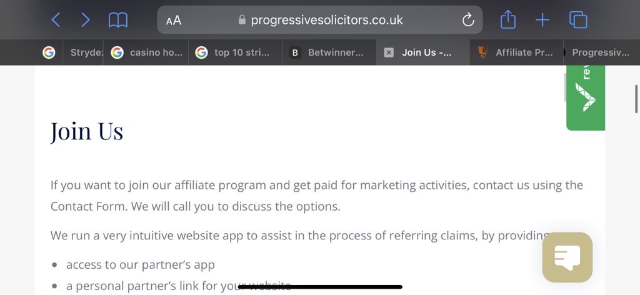This screenshot has height=295, width=640.
Task: Close the Join Us tab
Action: (389, 52)
